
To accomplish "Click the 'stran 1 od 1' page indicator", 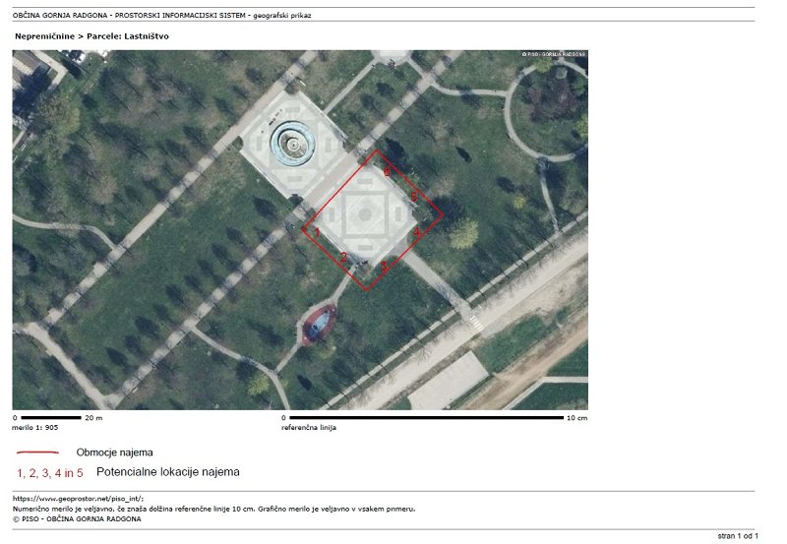I will point(738,536).
